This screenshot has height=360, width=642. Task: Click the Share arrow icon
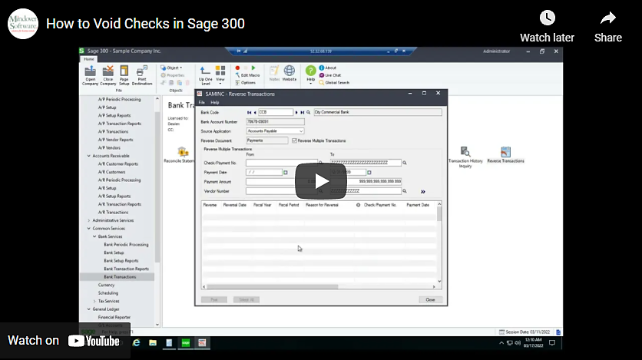[608, 18]
